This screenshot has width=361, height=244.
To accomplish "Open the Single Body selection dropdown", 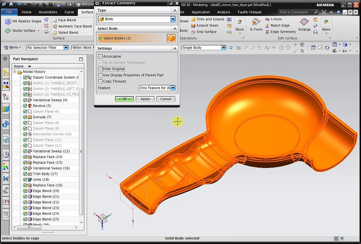I will pyautogui.click(x=204, y=47).
